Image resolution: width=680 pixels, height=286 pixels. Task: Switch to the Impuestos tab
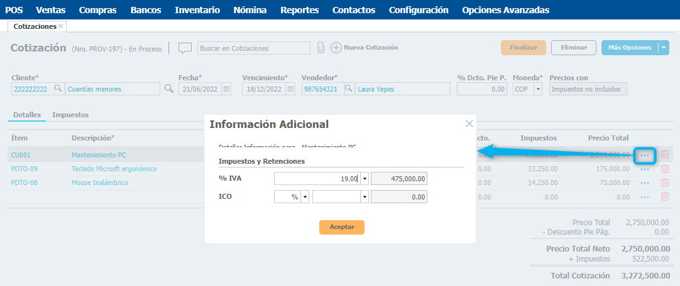coord(70,115)
